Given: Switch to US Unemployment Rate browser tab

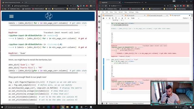Looking at the screenshot, I should tap(132, 2).
